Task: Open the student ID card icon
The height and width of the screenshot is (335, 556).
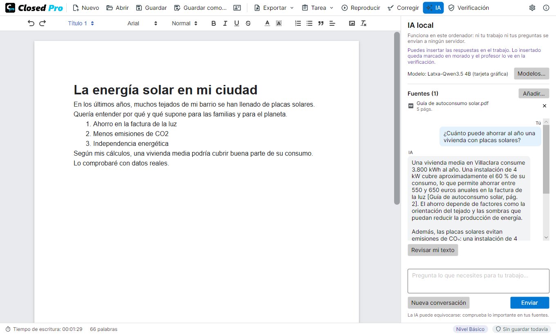Action: click(x=237, y=8)
